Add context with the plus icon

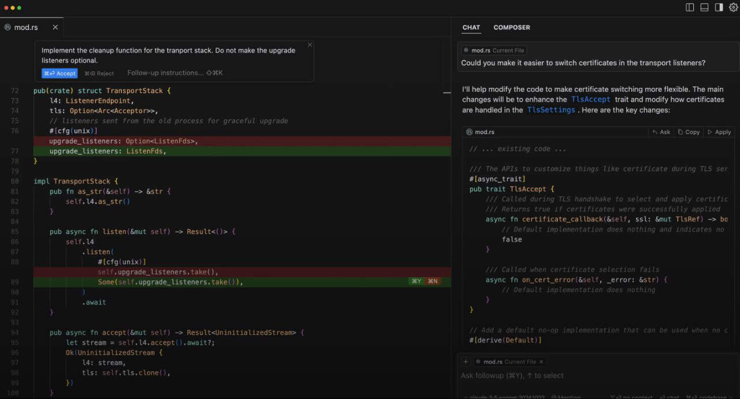(466, 361)
